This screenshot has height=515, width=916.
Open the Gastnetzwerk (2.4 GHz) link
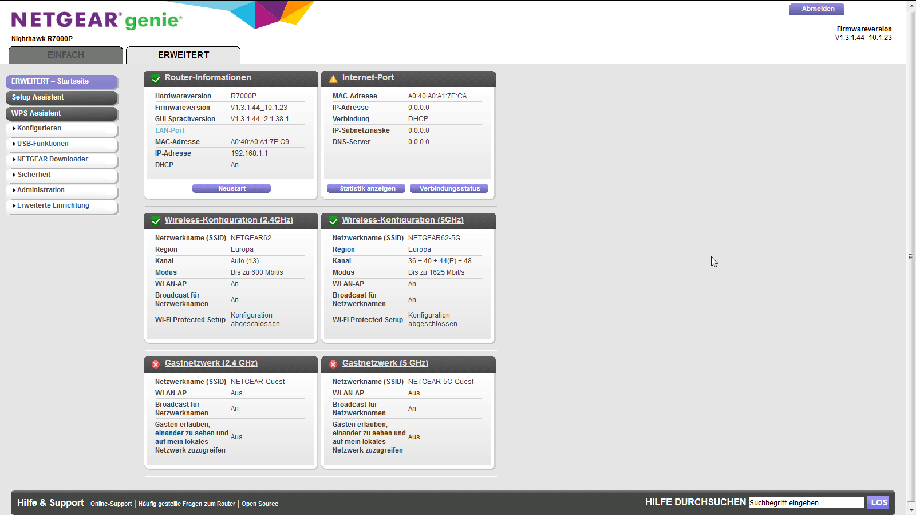[x=211, y=363]
